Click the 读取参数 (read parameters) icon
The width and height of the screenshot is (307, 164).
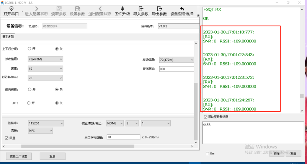pyautogui.click(x=59, y=8)
